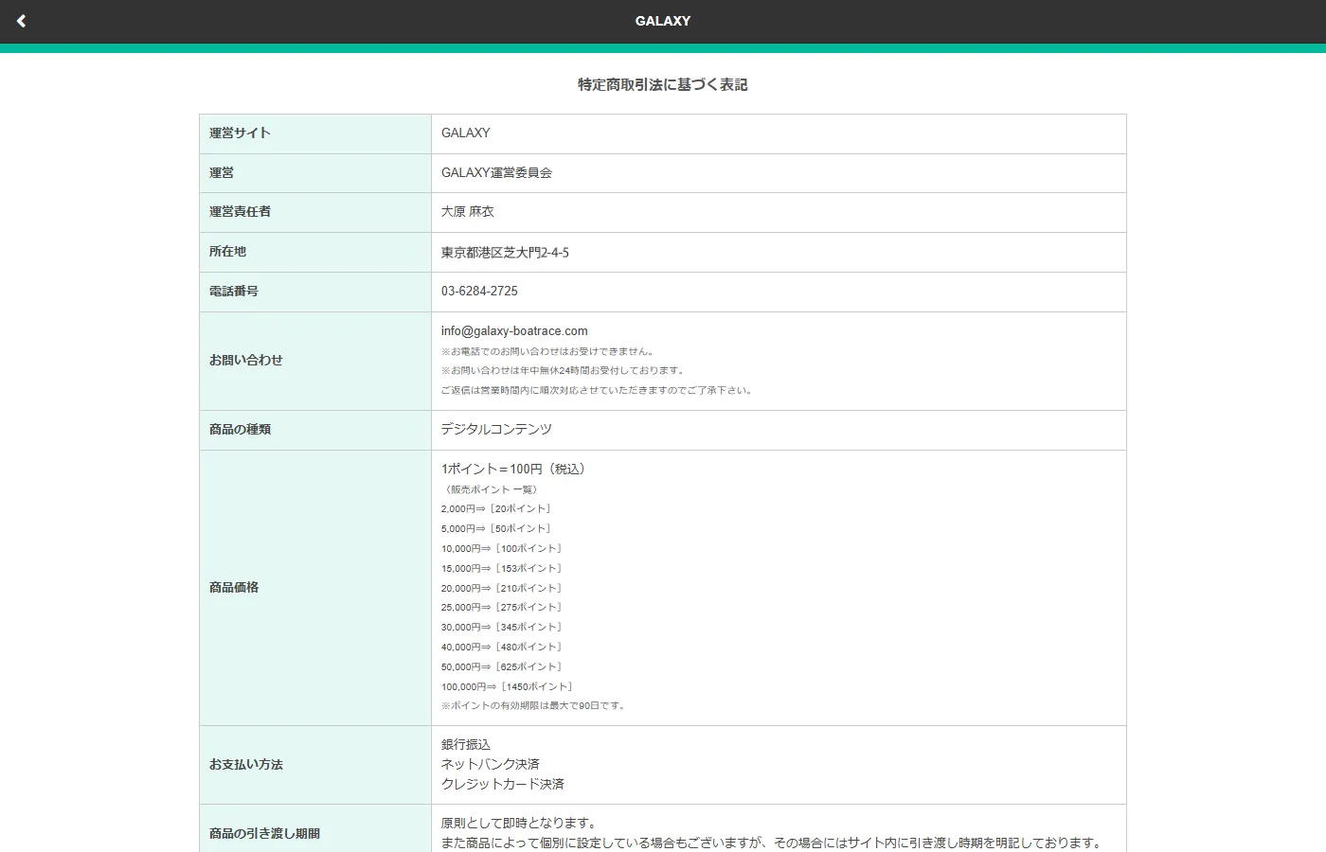1326x852 pixels.
Task: Go back using the left arrow icon
Action: [21, 21]
